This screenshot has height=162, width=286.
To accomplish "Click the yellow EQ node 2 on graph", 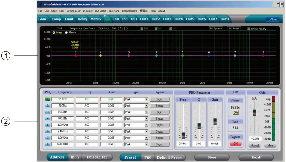I will tap(101, 55).
